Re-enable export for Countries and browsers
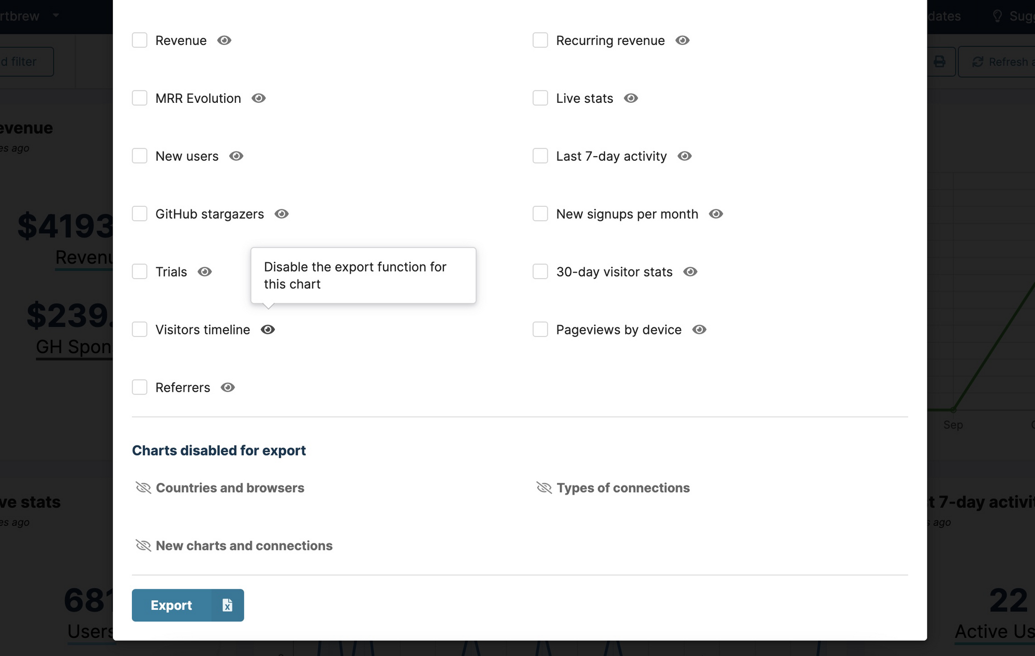Viewport: 1035px width, 656px height. [143, 488]
